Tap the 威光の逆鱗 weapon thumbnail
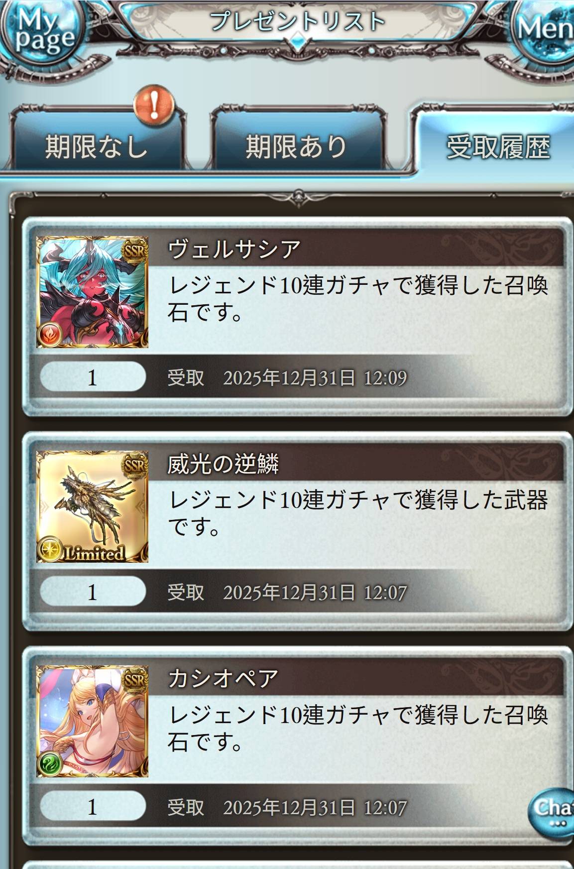Image resolution: width=574 pixels, height=869 pixels. point(93,507)
